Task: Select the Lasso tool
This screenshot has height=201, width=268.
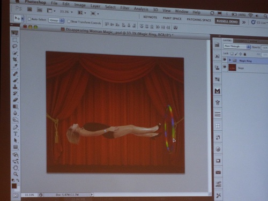Action: (x=15, y=46)
